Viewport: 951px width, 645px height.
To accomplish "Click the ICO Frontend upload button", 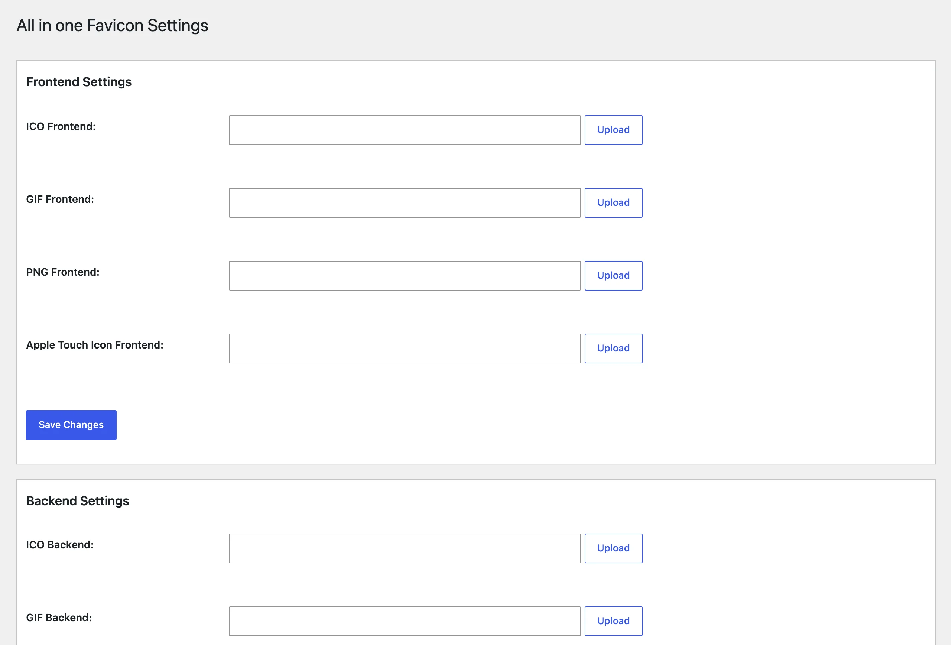I will pos(613,130).
